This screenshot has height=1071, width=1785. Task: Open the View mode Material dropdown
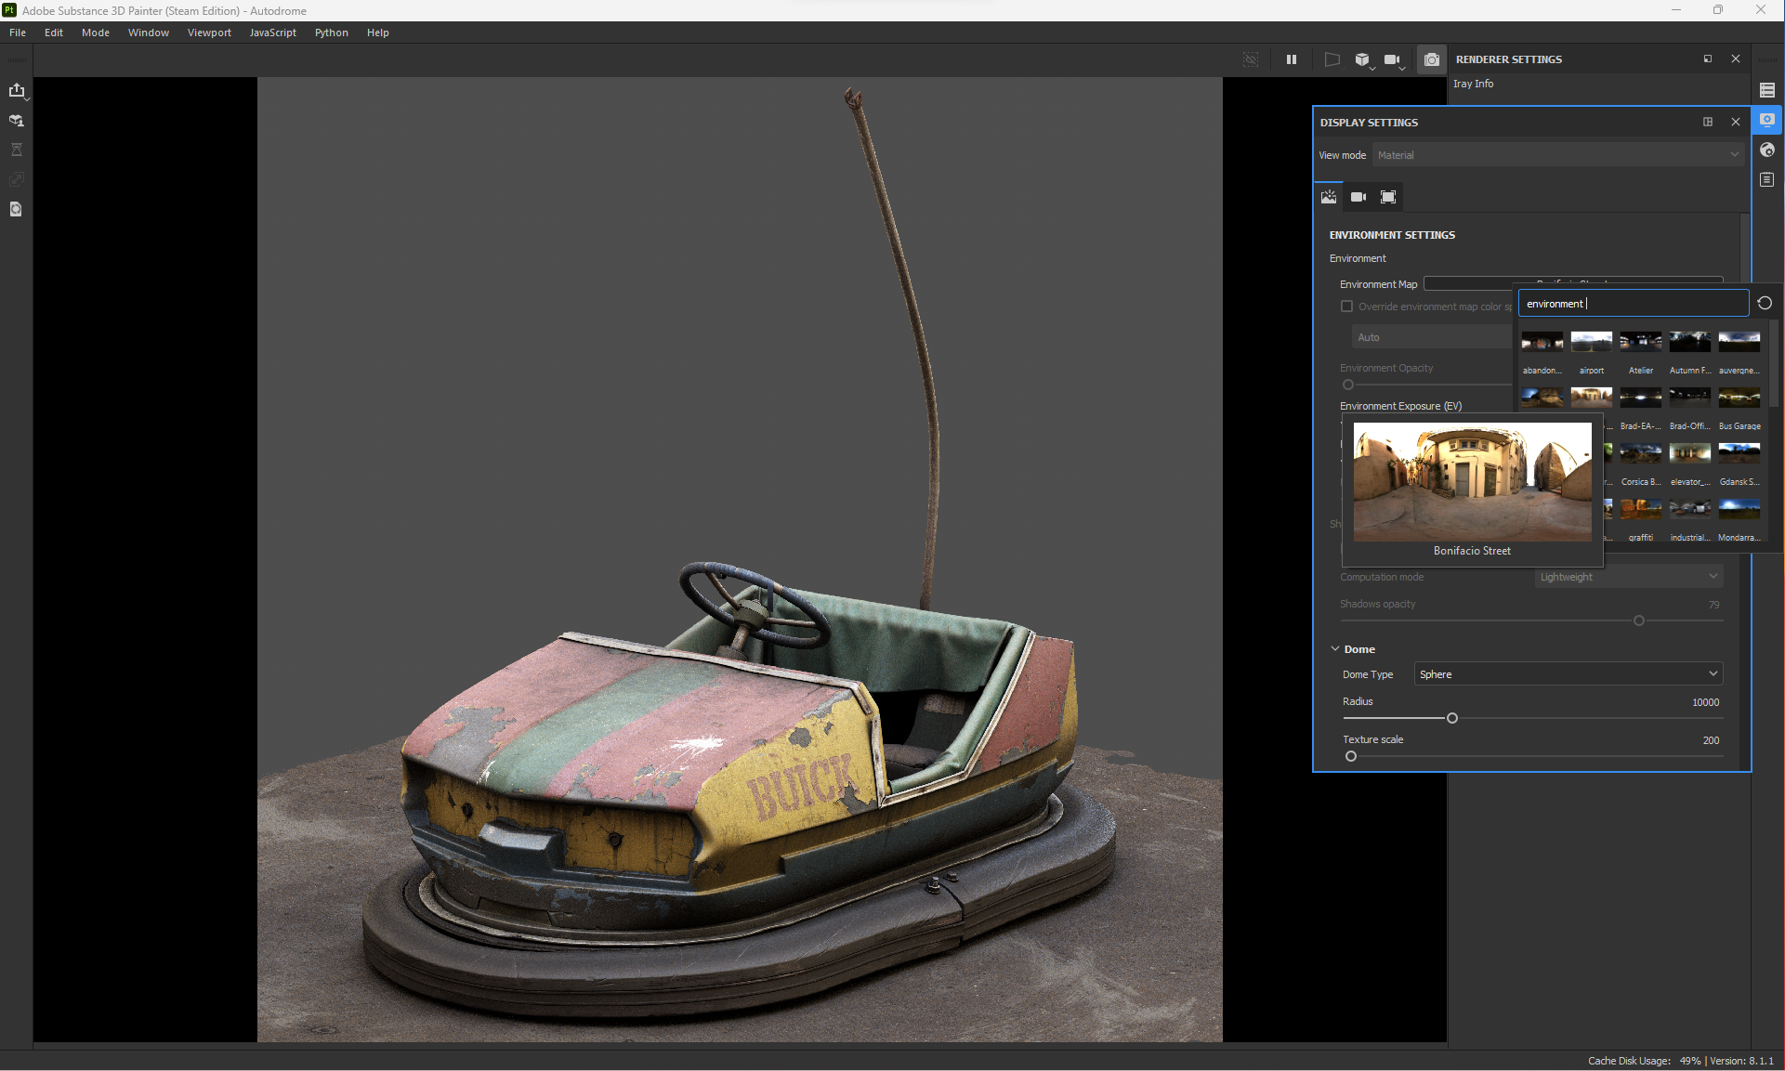point(1557,154)
